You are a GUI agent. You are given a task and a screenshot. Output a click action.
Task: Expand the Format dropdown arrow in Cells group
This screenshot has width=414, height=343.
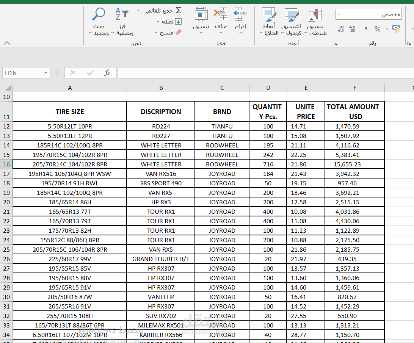click(201, 33)
